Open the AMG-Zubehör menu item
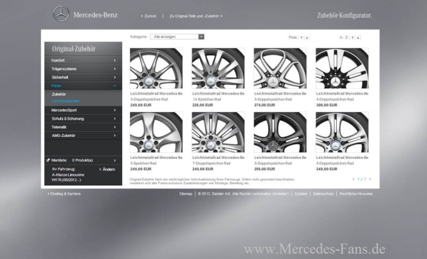Screen dimensions: 427x259 (x=83, y=136)
